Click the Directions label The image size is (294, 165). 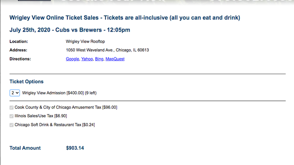pos(20,59)
